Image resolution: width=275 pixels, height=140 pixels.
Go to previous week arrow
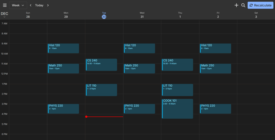pos(31,5)
